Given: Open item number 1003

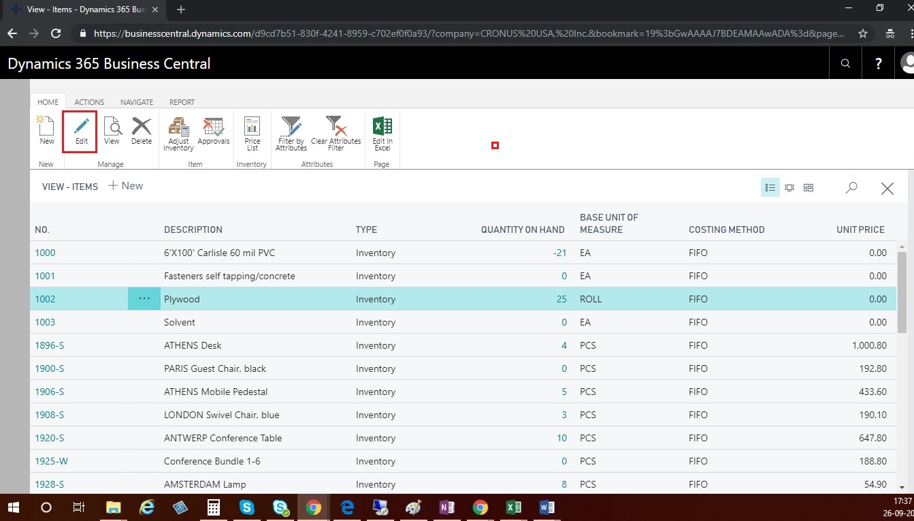Looking at the screenshot, I should pos(45,322).
